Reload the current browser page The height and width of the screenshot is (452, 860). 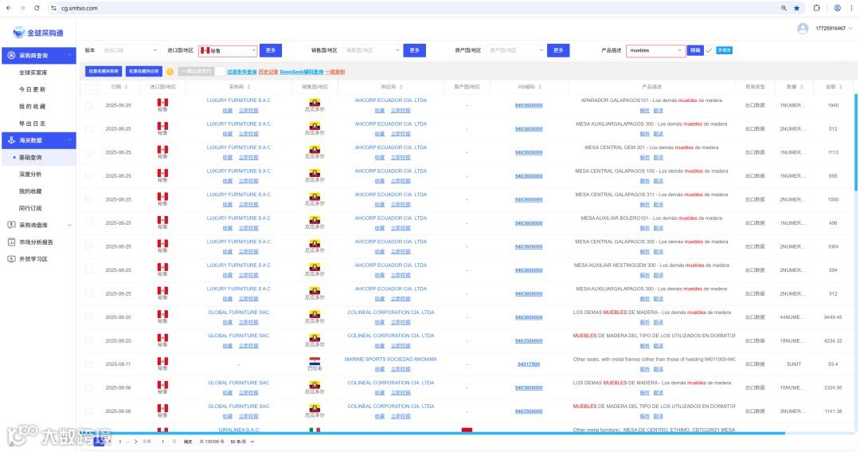click(x=37, y=8)
